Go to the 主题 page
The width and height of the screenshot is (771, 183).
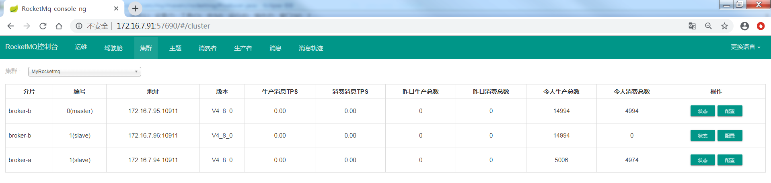pyautogui.click(x=175, y=48)
